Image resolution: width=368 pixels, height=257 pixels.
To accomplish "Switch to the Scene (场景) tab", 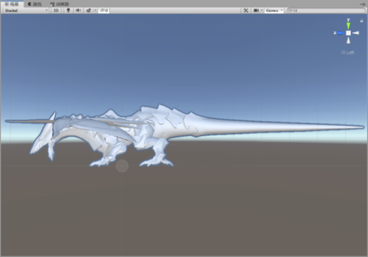I will (x=12, y=4).
